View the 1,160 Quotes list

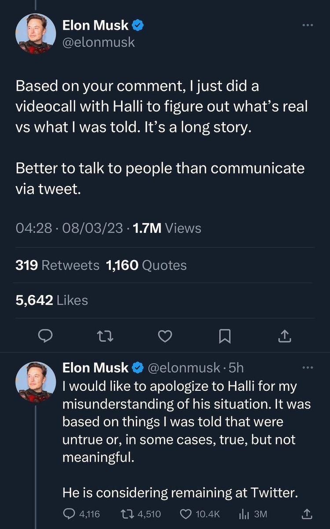[146, 265]
